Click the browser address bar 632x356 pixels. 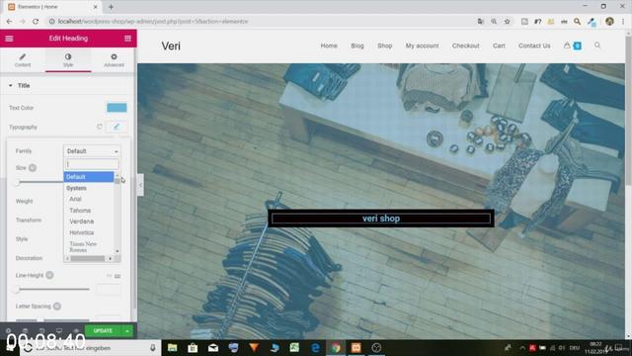coord(258,22)
